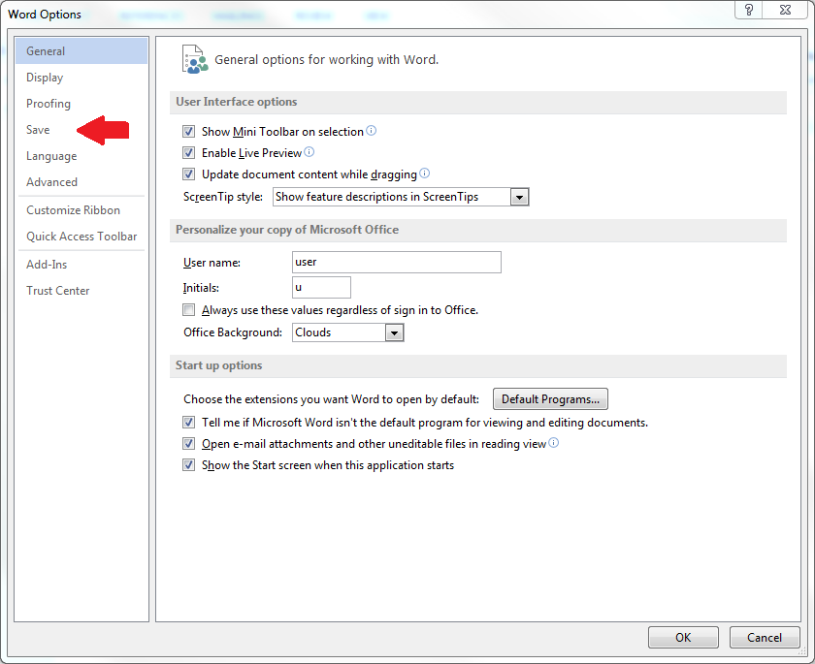
Task: Click the Word Options window title
Action: (x=45, y=14)
